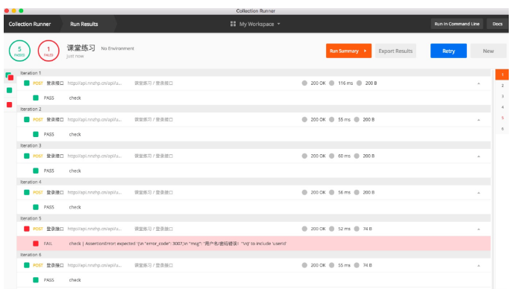Click green status square of Iteration 6 request
The image size is (511, 289).
pyautogui.click(x=27, y=265)
